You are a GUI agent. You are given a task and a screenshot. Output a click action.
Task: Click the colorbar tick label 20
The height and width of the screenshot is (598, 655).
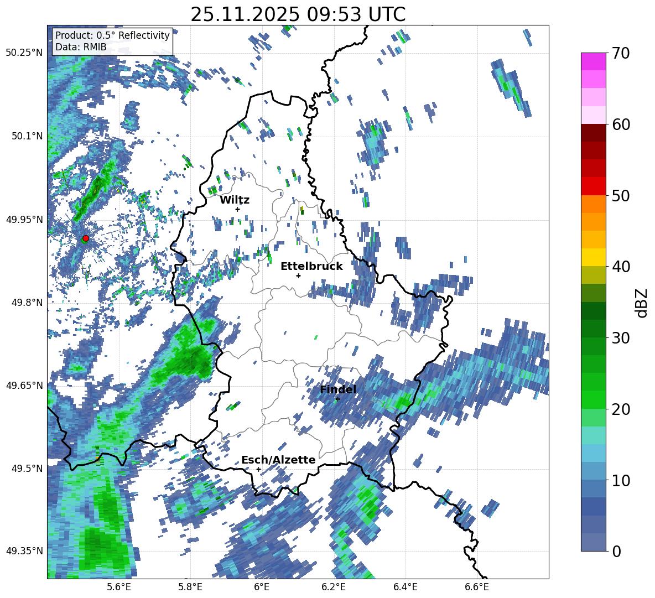point(621,409)
